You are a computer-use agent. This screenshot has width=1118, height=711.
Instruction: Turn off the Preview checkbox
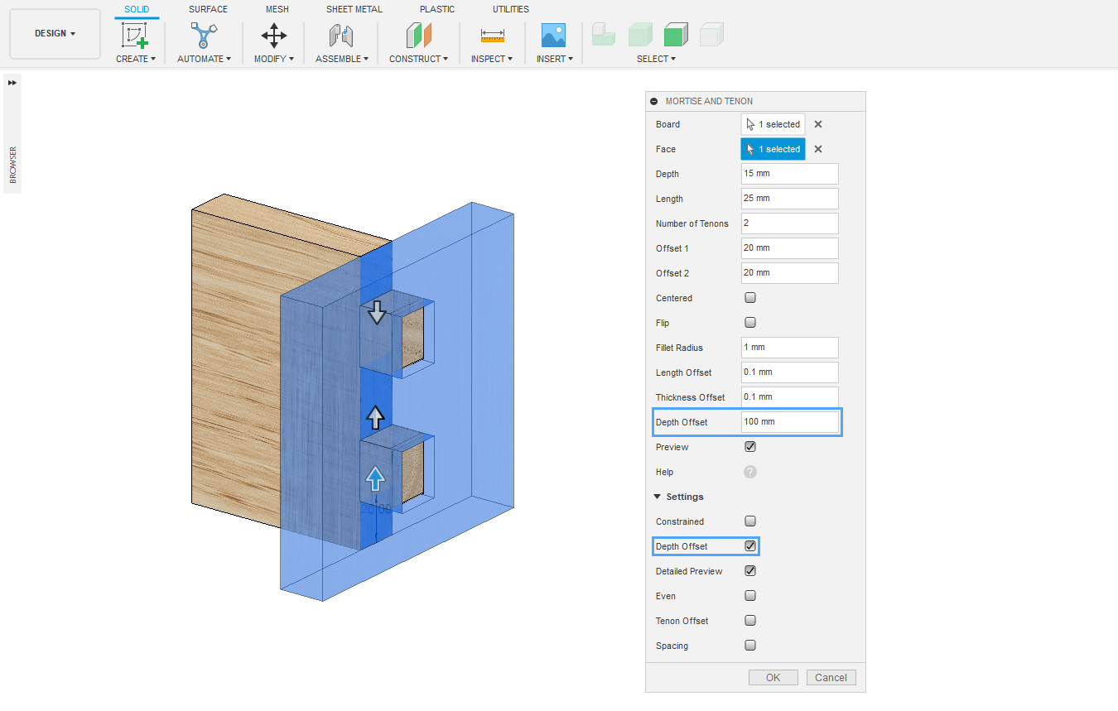click(x=750, y=447)
